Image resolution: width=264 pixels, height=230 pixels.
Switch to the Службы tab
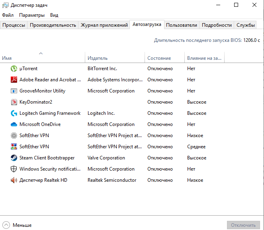[245, 25]
